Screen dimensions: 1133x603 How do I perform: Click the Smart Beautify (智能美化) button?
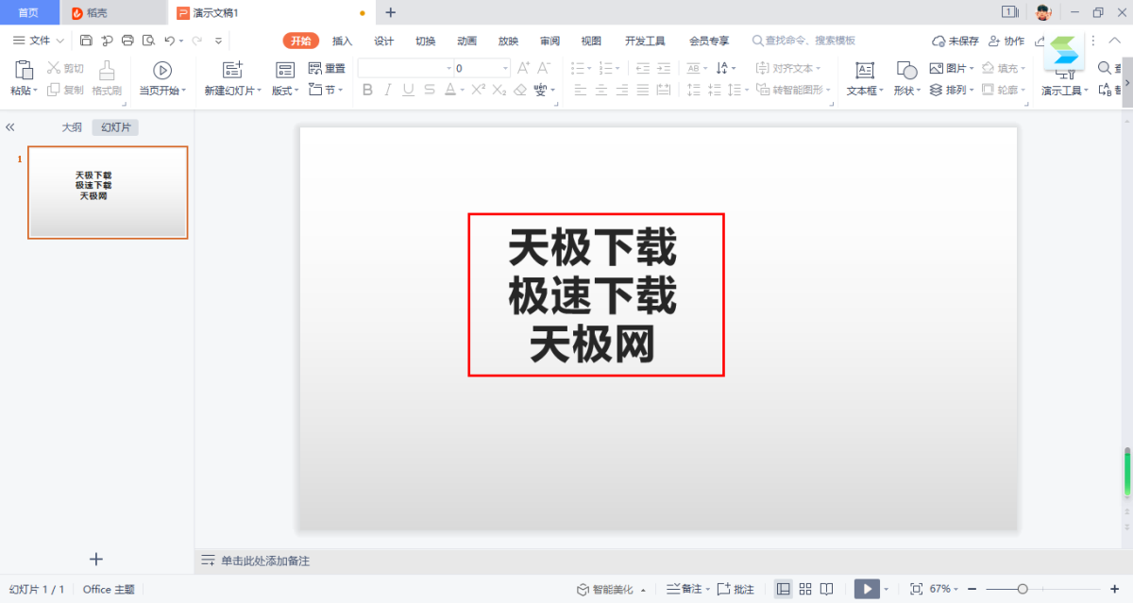pos(610,589)
